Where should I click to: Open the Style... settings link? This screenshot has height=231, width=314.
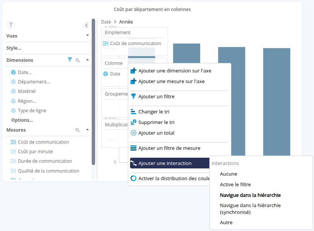(14, 48)
